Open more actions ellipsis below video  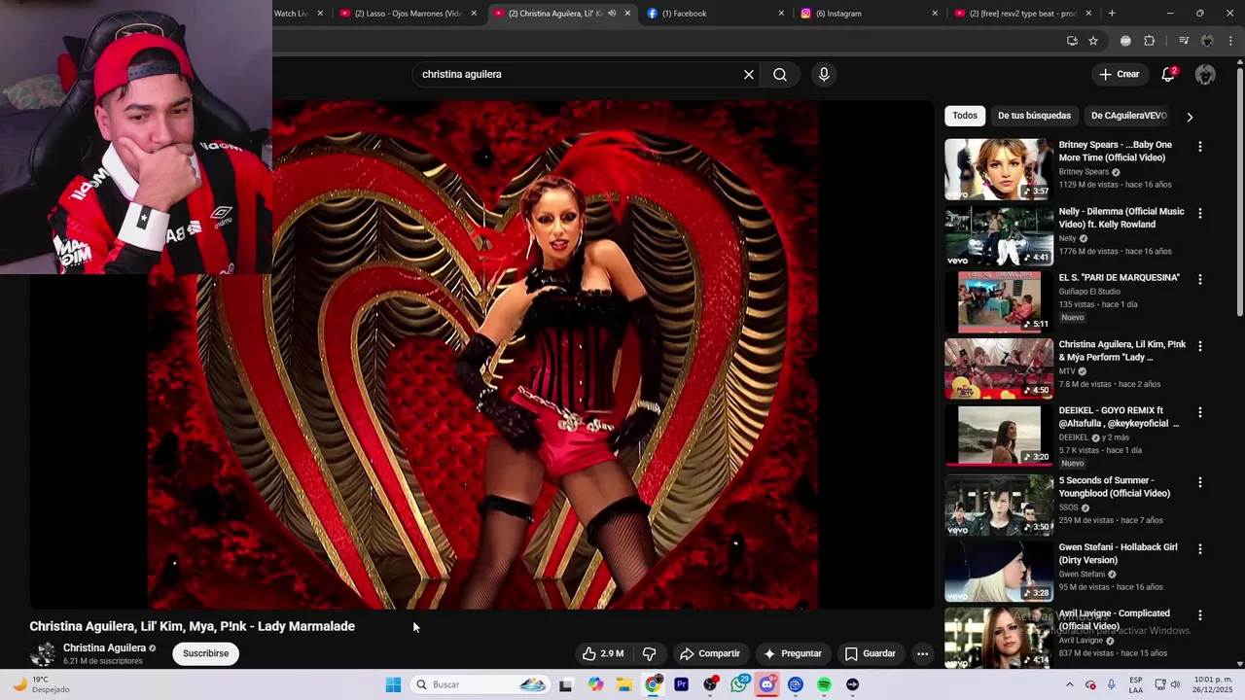click(922, 653)
